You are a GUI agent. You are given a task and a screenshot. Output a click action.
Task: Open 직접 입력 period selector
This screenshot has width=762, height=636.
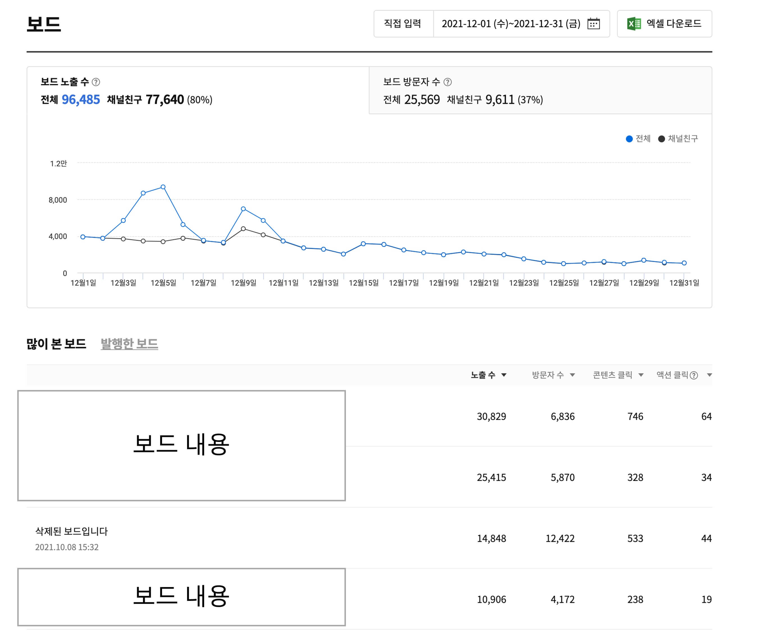point(404,24)
